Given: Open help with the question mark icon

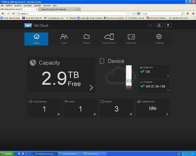Looking at the screenshot, I should [x=168, y=25].
